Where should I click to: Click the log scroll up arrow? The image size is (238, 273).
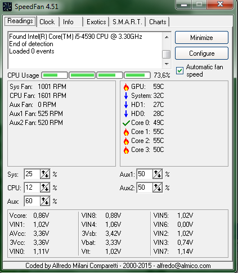tap(167, 37)
